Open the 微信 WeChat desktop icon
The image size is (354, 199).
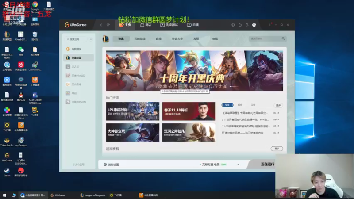tap(21, 51)
